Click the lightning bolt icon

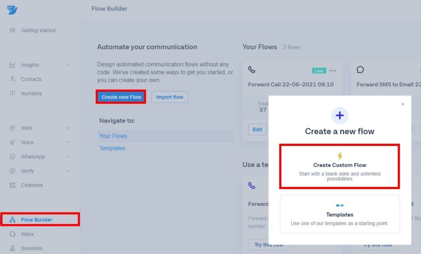[340, 156]
